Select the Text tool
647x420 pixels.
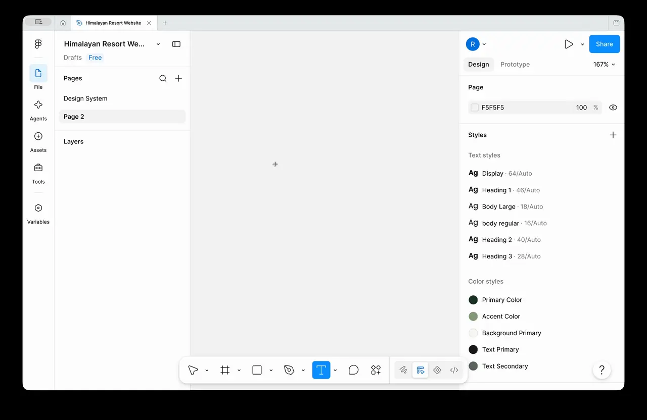pyautogui.click(x=321, y=370)
